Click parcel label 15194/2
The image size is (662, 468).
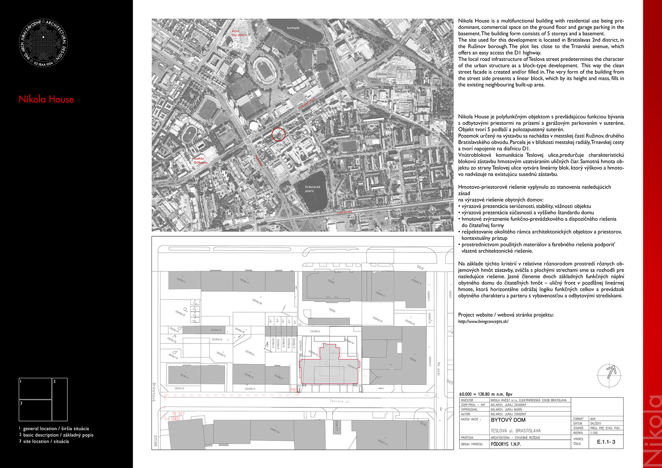(217, 339)
